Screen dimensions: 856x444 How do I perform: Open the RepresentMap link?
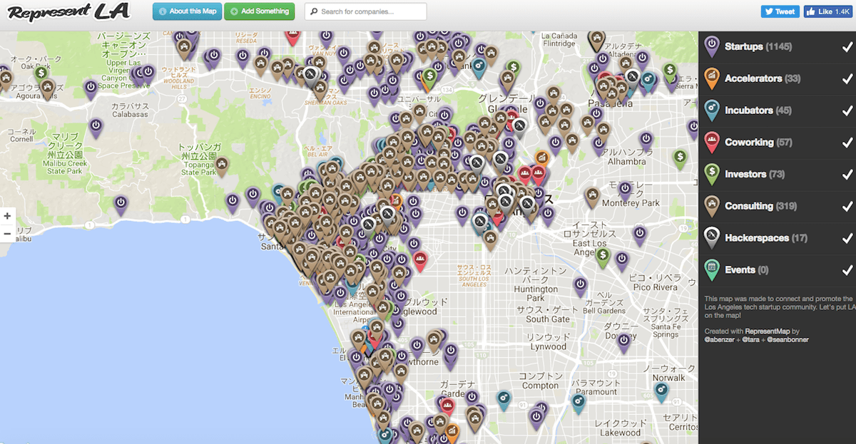click(x=768, y=331)
